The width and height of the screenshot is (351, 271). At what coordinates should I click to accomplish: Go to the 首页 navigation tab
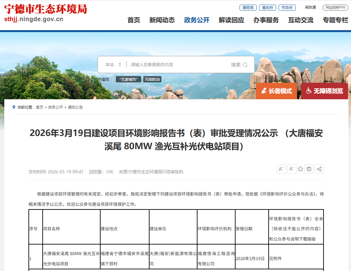[134, 20]
